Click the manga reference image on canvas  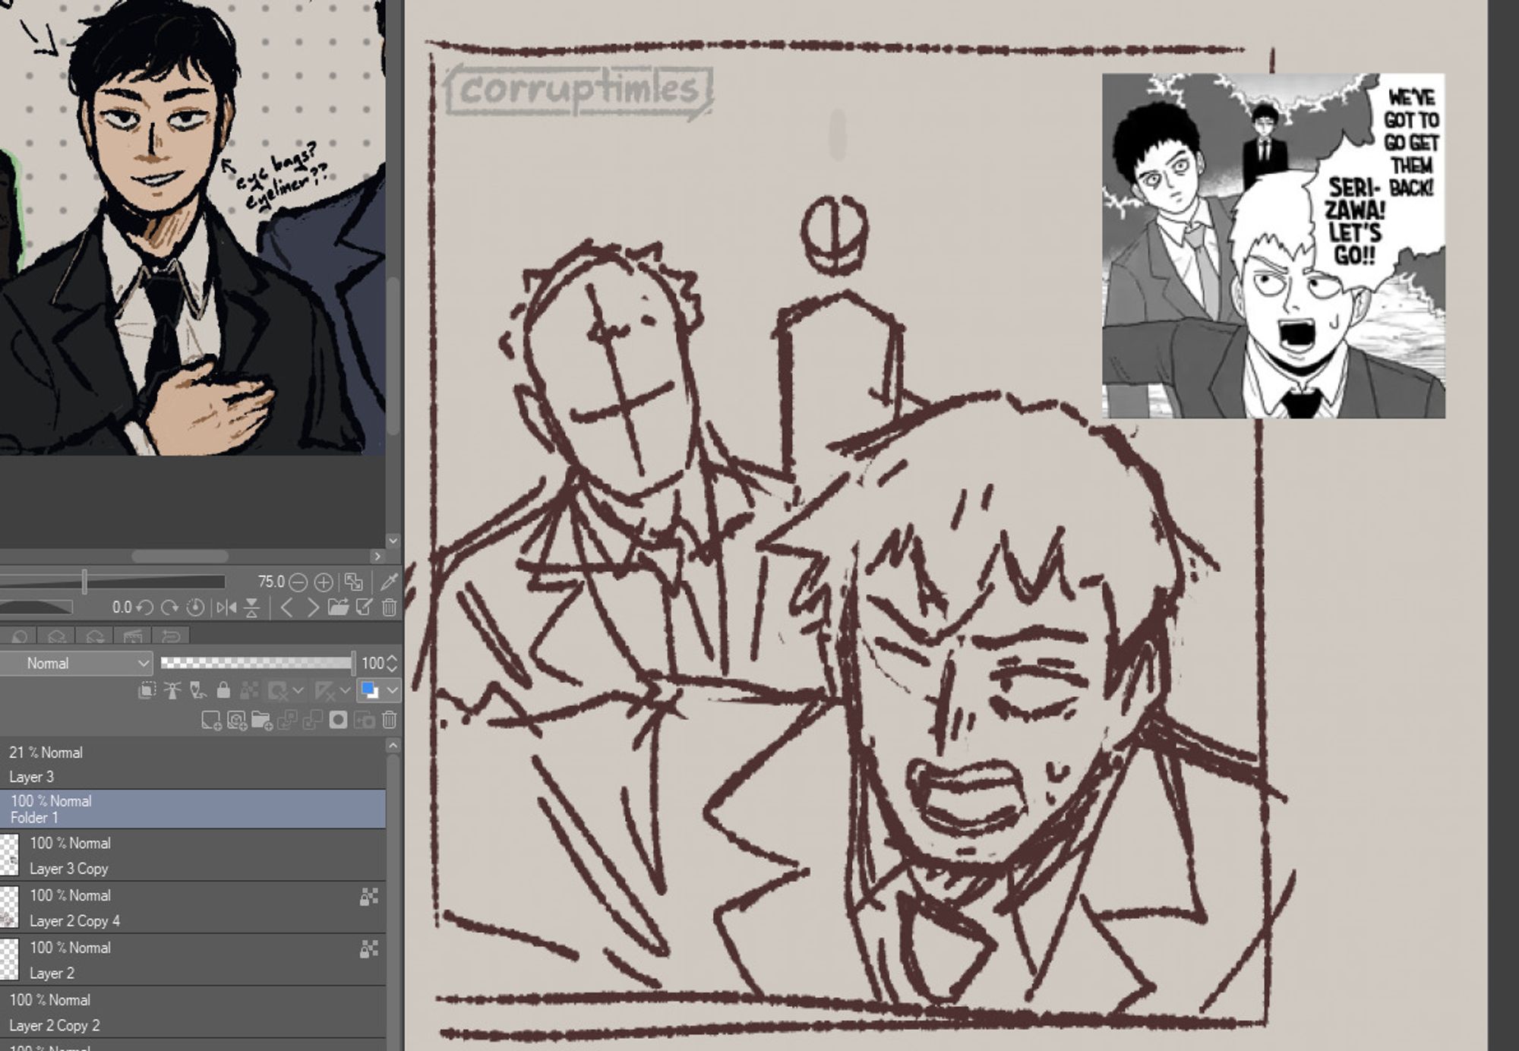click(x=1274, y=245)
